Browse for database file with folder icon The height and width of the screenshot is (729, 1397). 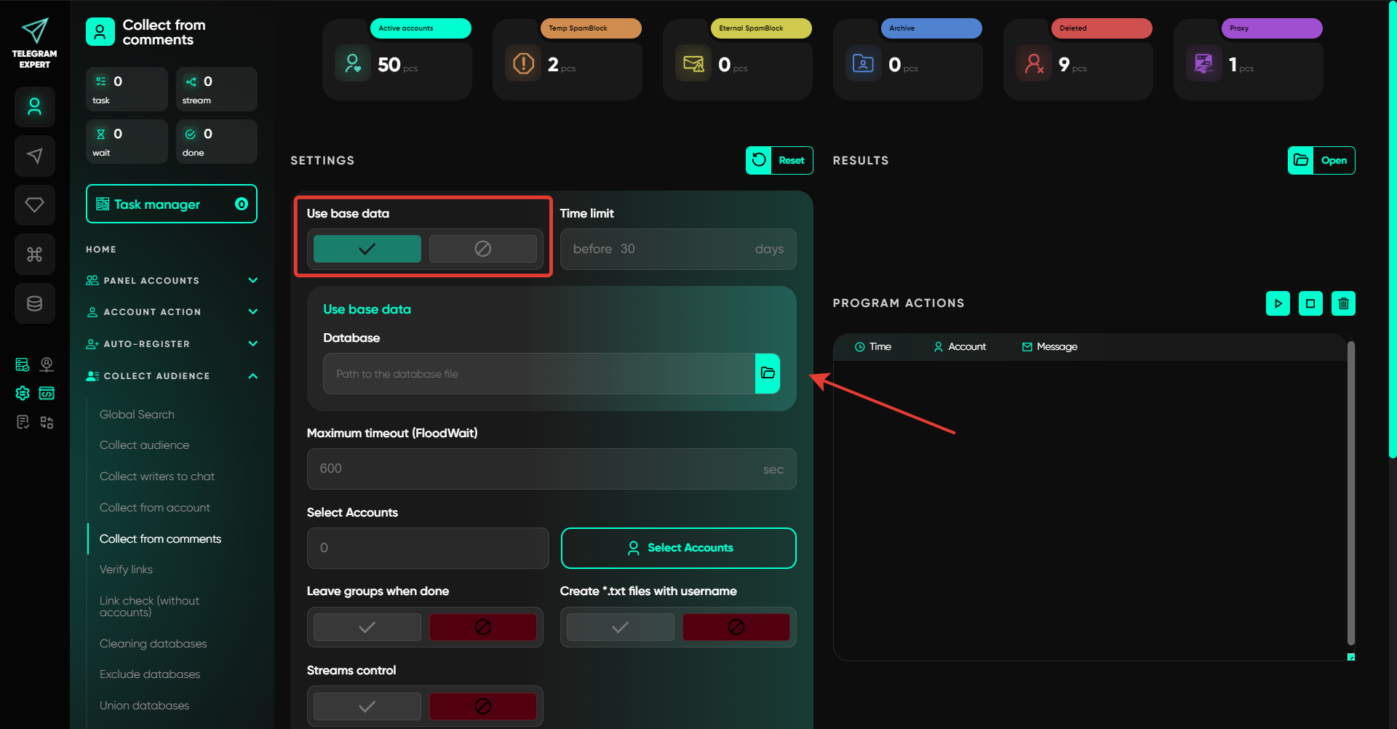(x=768, y=373)
